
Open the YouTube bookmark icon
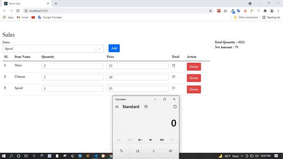pos(33,17)
